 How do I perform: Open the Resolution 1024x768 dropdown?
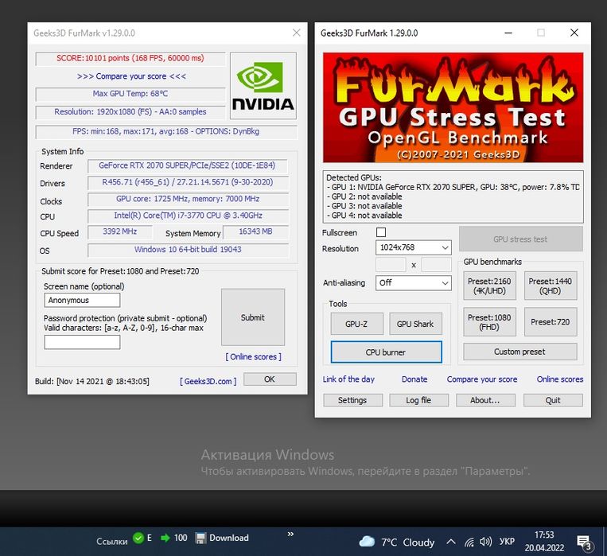(413, 247)
